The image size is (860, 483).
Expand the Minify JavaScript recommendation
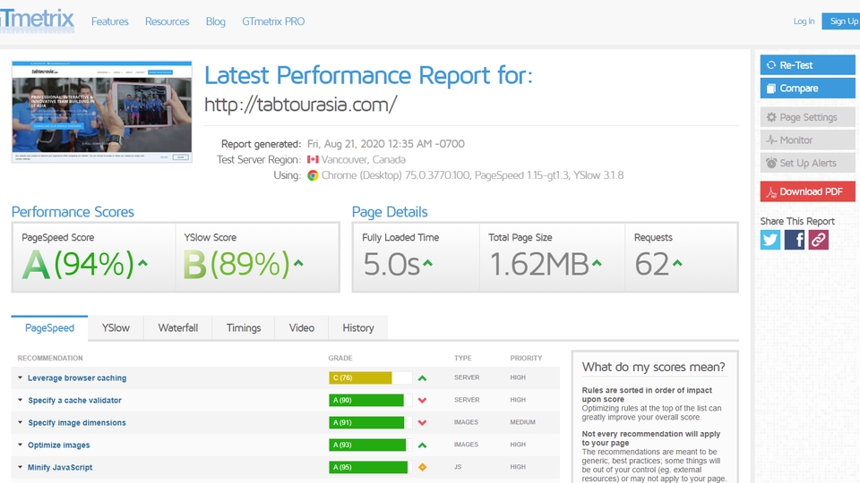pyautogui.click(x=59, y=468)
